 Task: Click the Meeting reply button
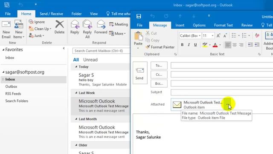click(x=119, y=24)
